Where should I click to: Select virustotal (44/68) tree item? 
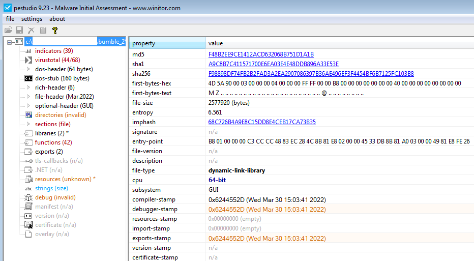pyautogui.click(x=57, y=60)
